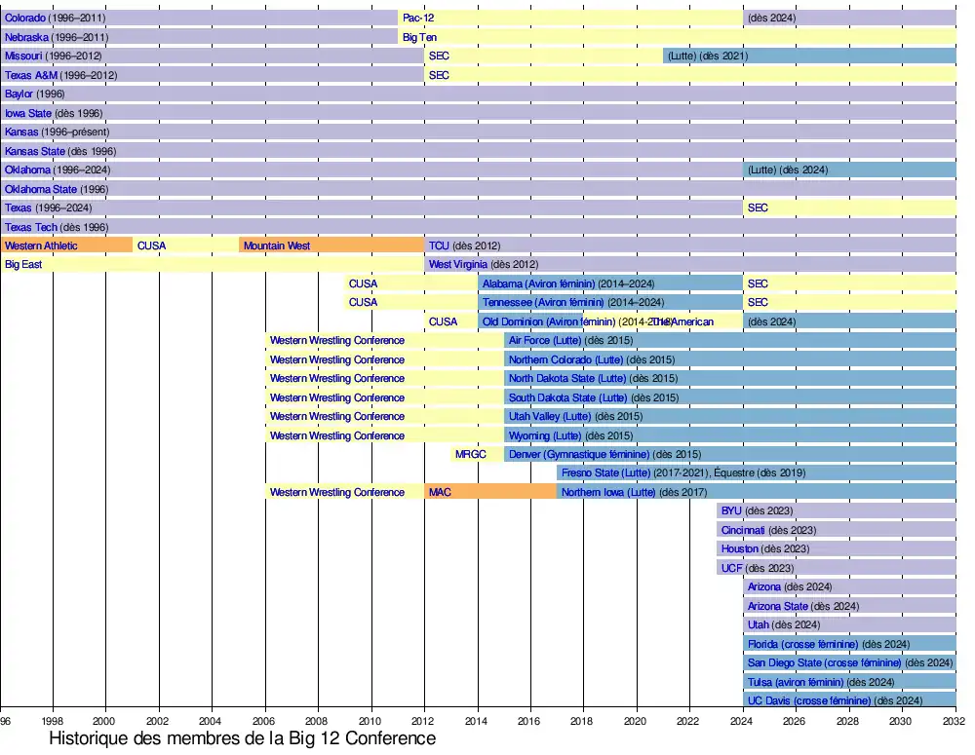The image size is (975, 755).
Task: Select the Pac-12 conference link
Action: click(x=417, y=18)
